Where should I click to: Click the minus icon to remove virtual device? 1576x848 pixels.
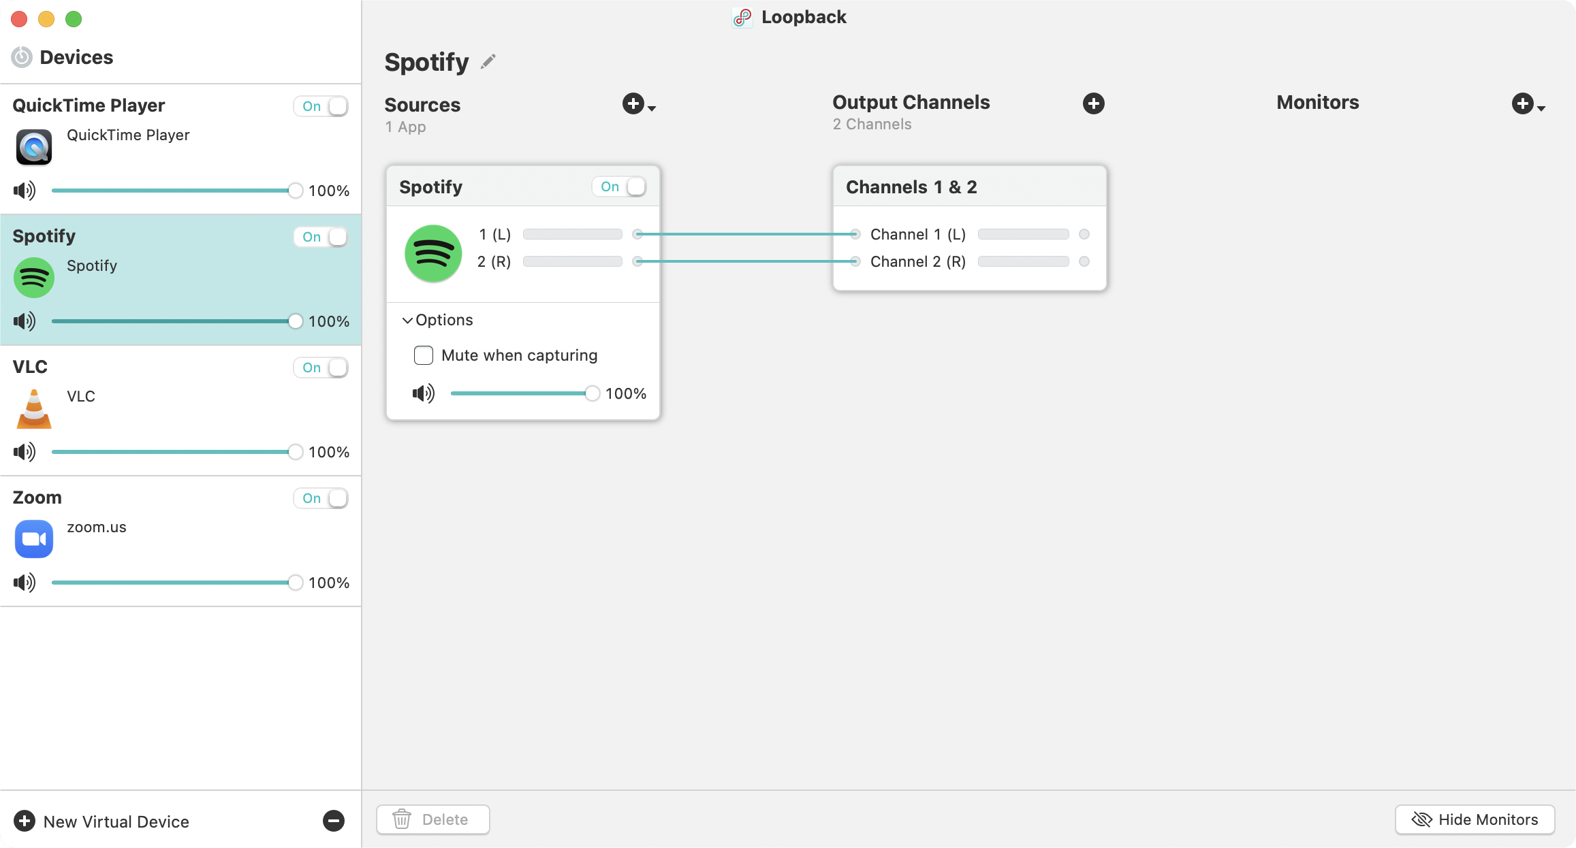(x=333, y=821)
